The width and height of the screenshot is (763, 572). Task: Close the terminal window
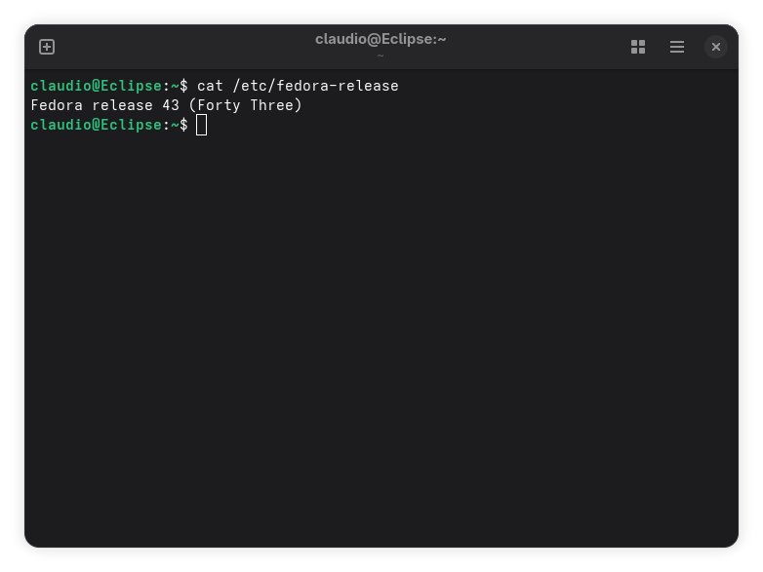coord(716,47)
